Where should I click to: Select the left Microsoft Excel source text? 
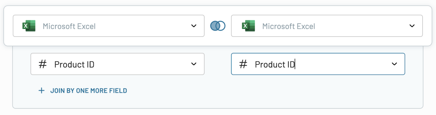(x=69, y=26)
